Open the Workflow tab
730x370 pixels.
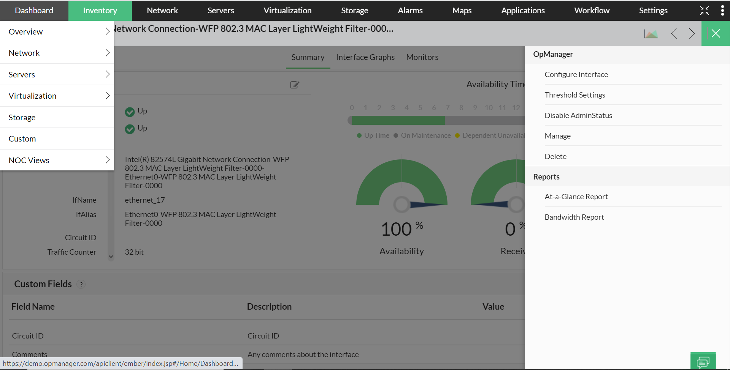(x=592, y=11)
